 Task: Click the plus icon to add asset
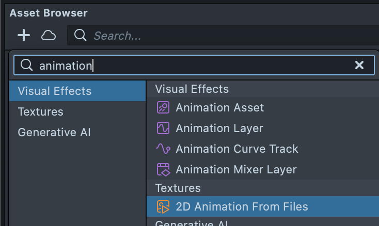click(x=24, y=35)
